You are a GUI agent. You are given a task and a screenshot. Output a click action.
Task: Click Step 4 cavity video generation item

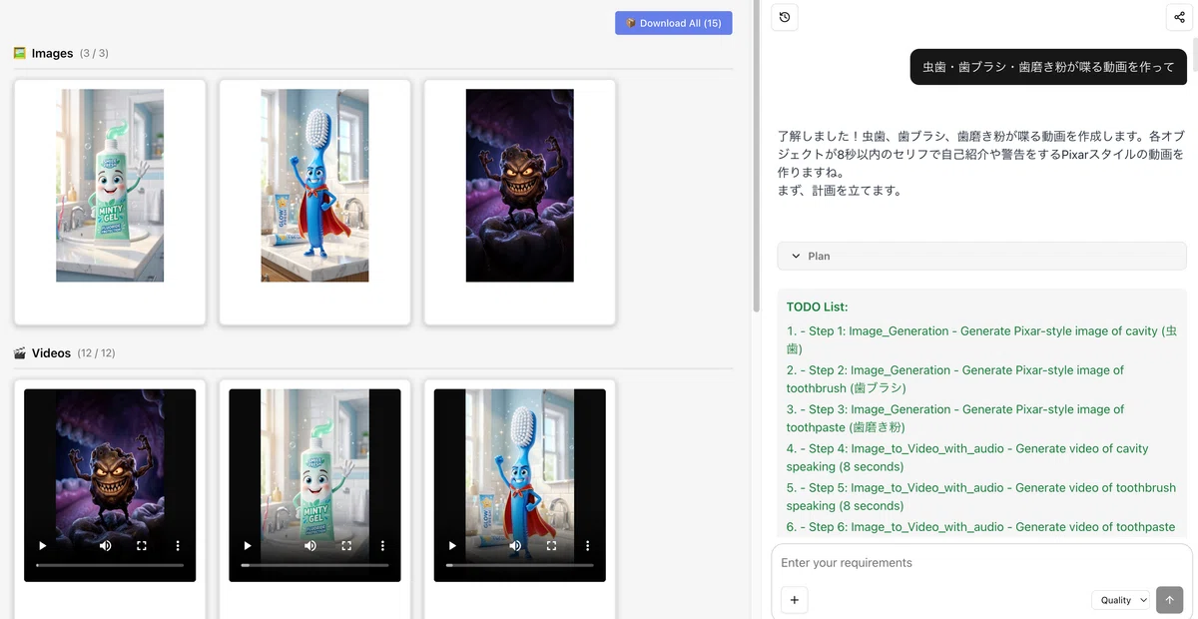coord(967,457)
